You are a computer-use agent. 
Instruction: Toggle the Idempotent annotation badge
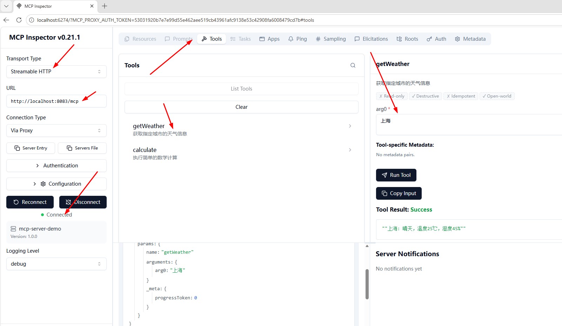click(x=461, y=96)
